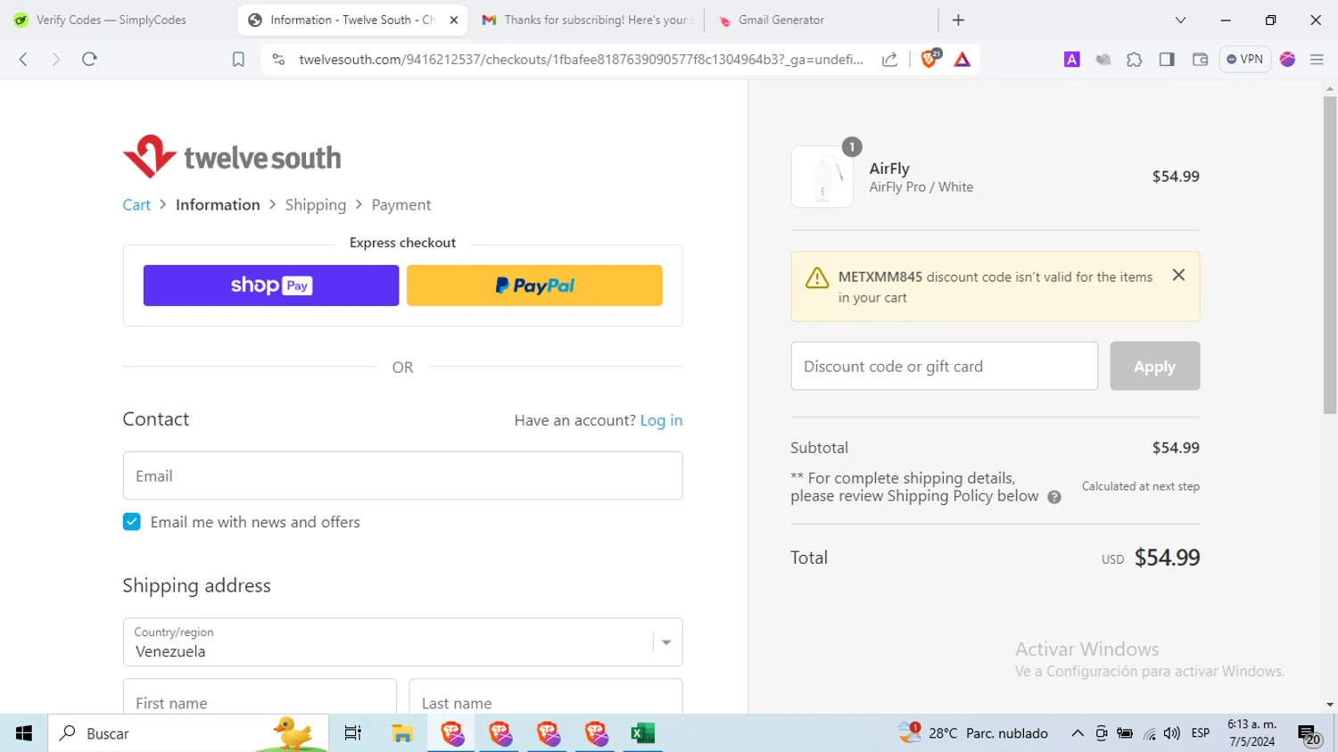1338x752 pixels.
Task: Toggle the browser sidebar panel icon
Action: [1167, 59]
